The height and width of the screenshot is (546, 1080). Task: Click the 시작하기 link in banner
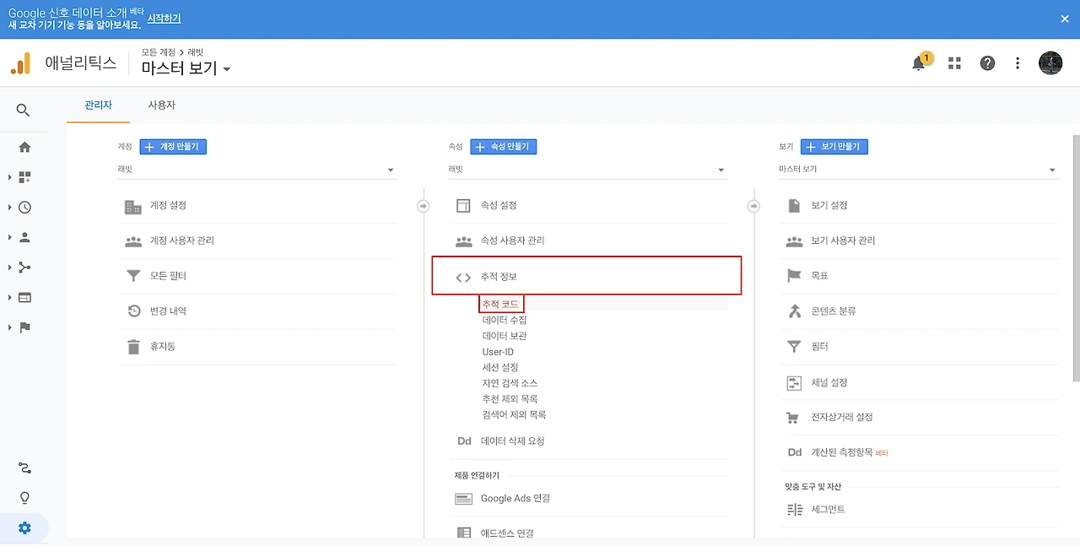click(x=164, y=19)
